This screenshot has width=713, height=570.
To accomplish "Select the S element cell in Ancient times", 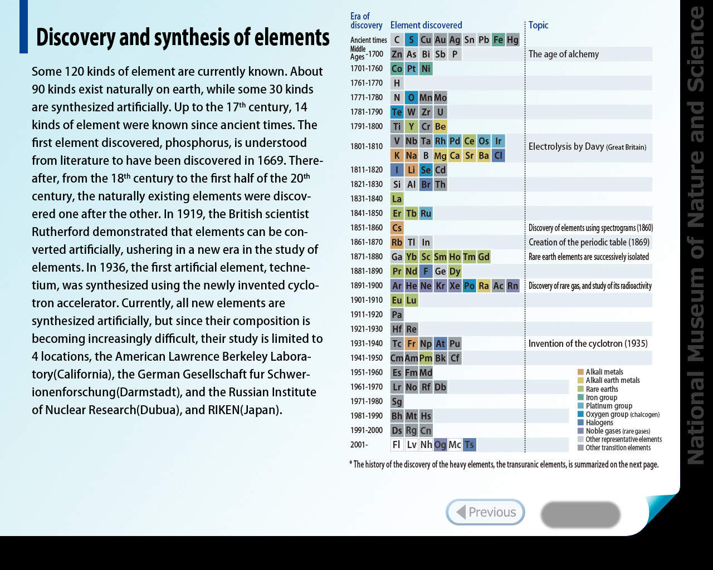I will click(x=411, y=40).
